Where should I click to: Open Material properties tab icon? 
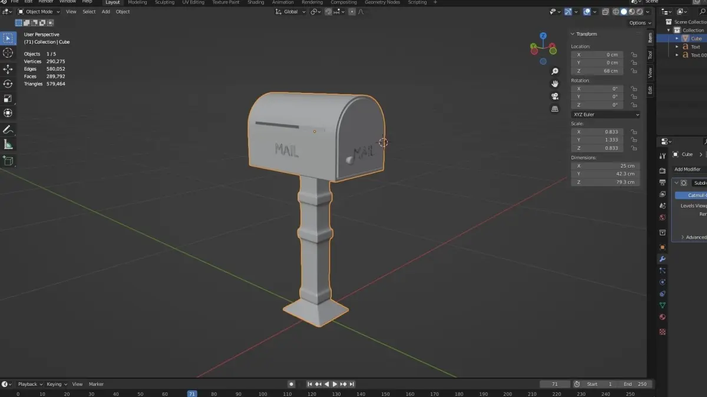[662, 317]
